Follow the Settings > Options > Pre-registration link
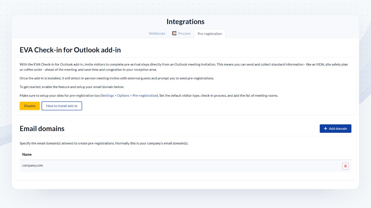This screenshot has height=208, width=371. point(129,96)
